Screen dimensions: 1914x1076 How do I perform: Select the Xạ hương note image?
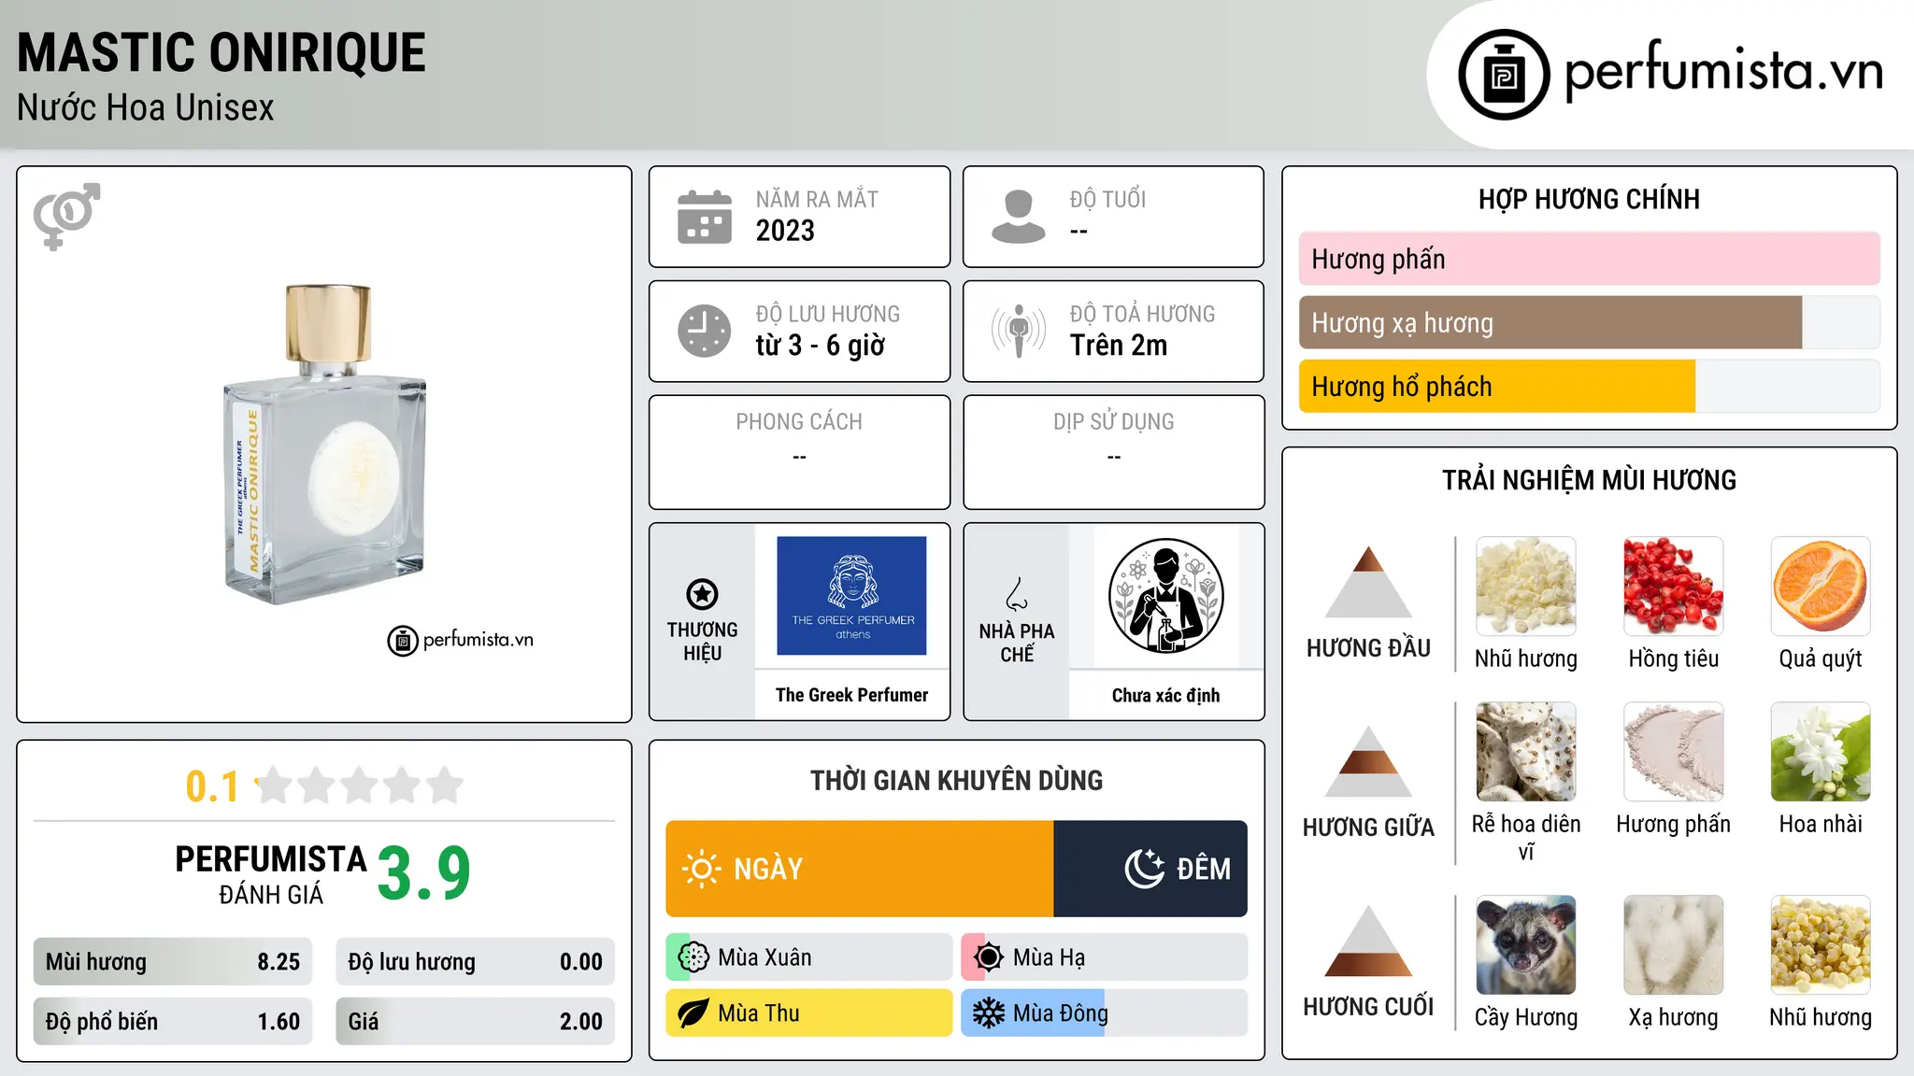[x=1674, y=945]
